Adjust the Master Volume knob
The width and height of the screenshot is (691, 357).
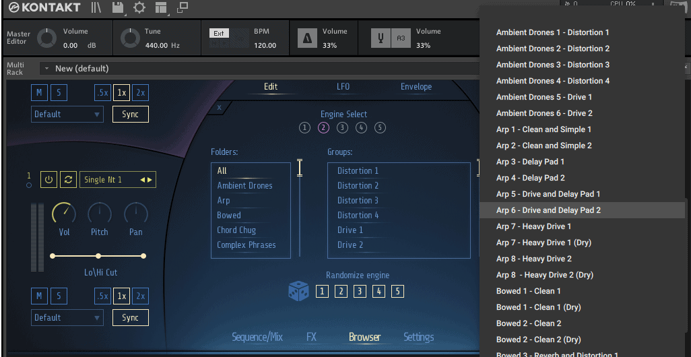click(x=46, y=38)
